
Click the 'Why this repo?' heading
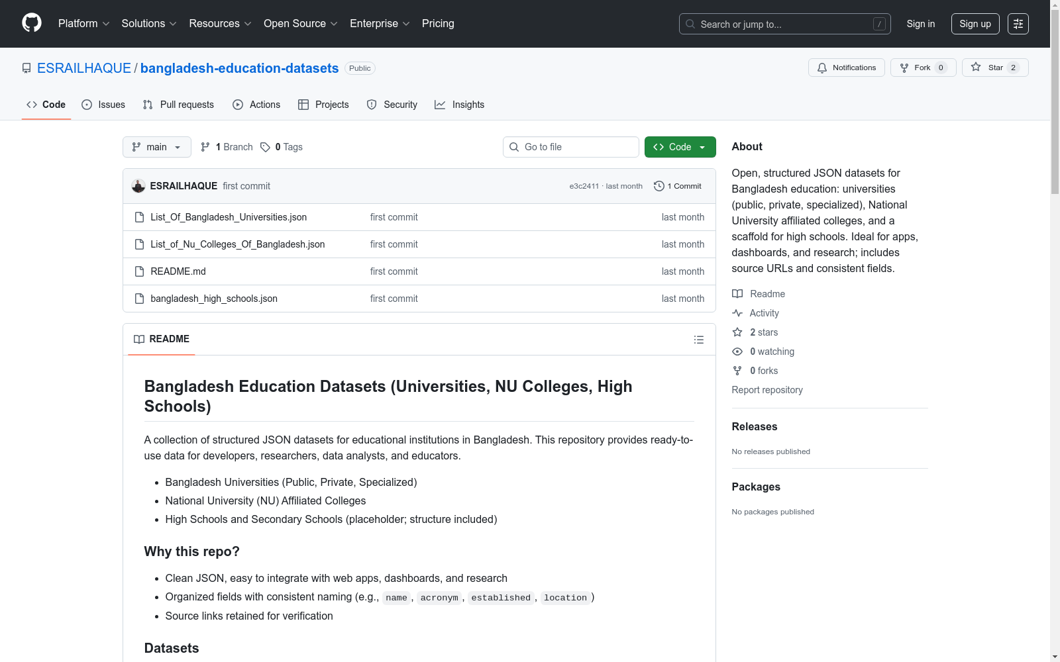tap(192, 551)
